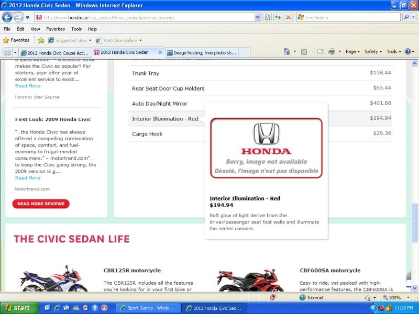Screen dimensions: 419x314
Task: Close the 2012 Honda Civic Sedan tab
Action: pos(160,52)
